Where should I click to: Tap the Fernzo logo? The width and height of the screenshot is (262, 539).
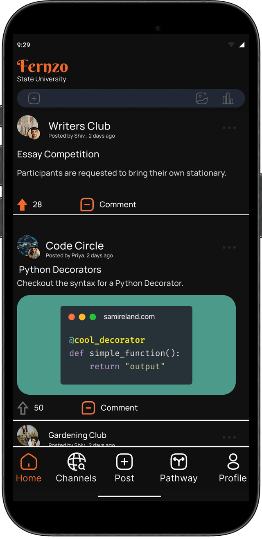(x=43, y=66)
